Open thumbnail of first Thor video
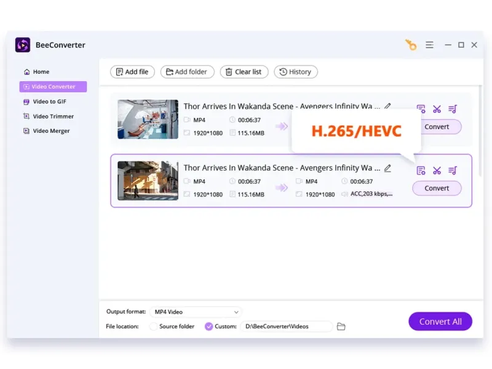Screen dimensions: 492x369 tap(148, 119)
